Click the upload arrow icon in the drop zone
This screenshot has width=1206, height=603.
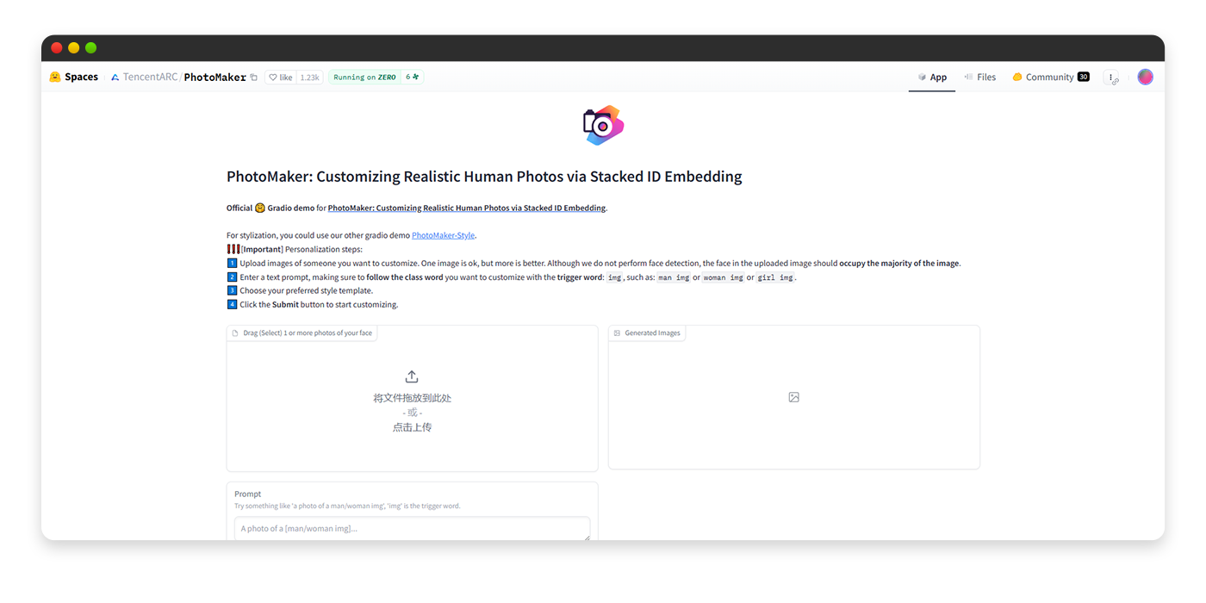click(412, 376)
